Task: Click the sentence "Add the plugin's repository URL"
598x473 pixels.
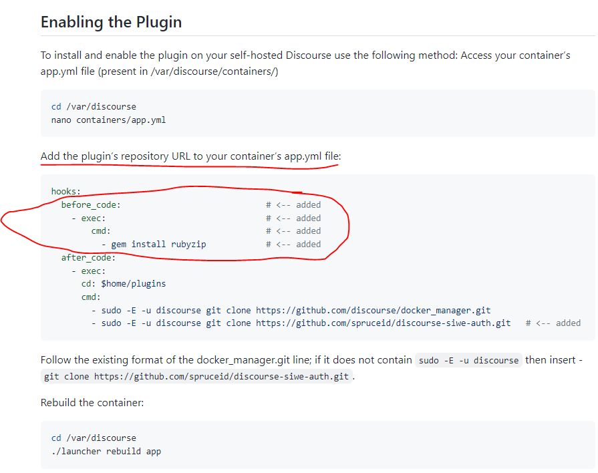Action: click(x=190, y=156)
